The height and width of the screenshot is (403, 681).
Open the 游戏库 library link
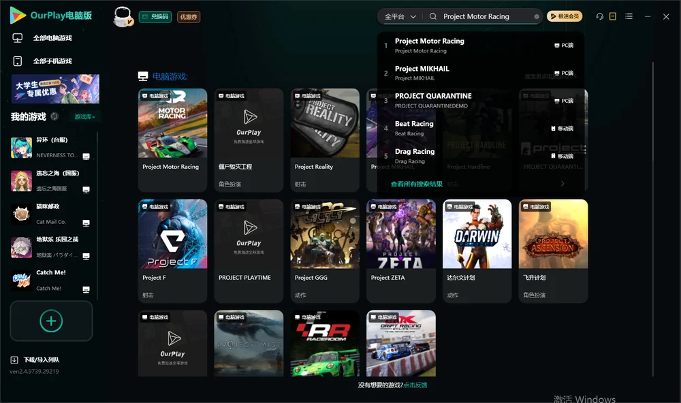[x=84, y=117]
